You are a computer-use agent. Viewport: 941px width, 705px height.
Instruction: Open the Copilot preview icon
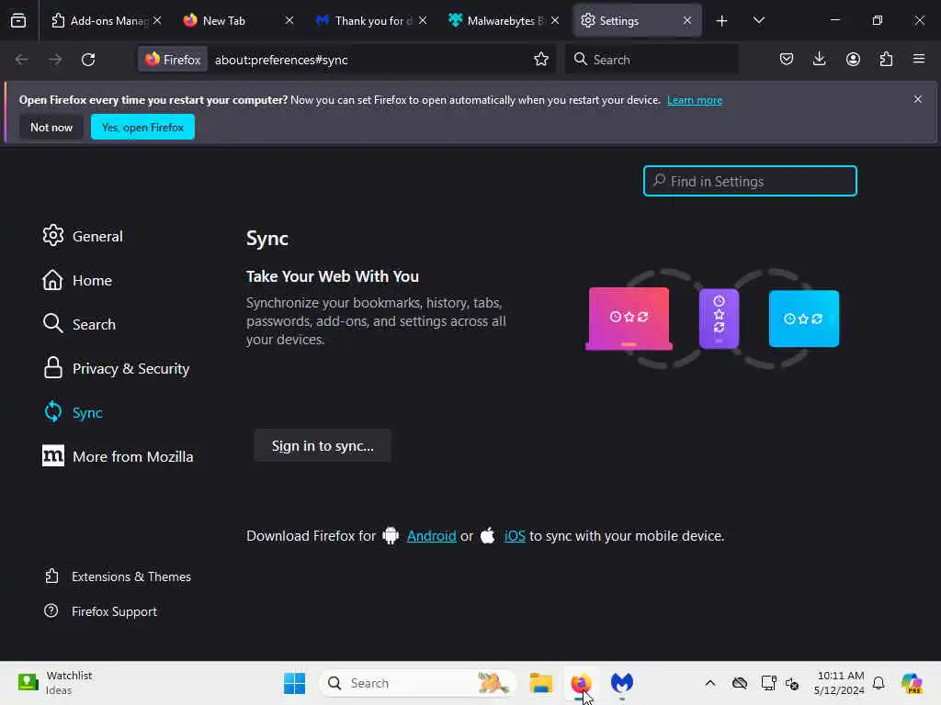click(x=912, y=683)
